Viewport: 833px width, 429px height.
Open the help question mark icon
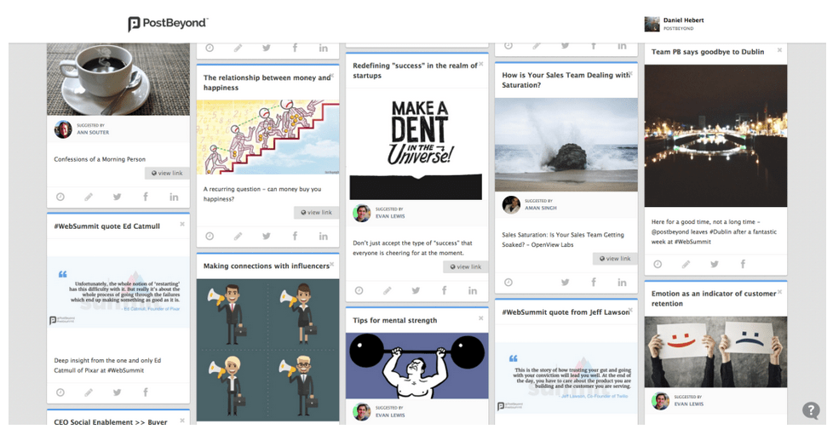(811, 410)
